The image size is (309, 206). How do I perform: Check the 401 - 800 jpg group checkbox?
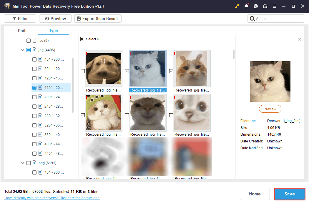pyautogui.click(x=34, y=59)
